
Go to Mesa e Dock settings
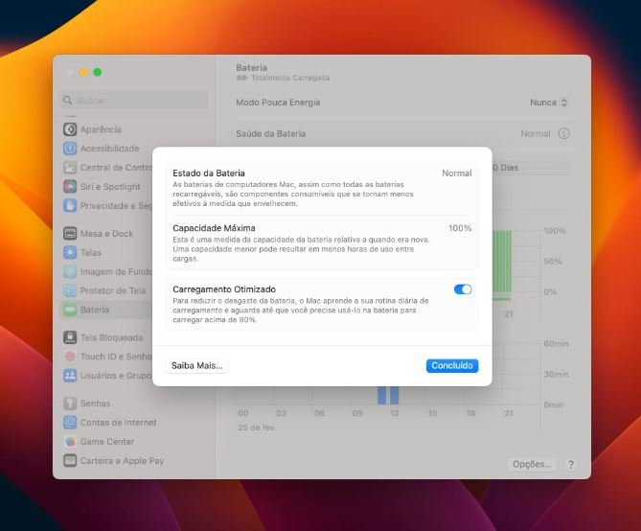(106, 234)
